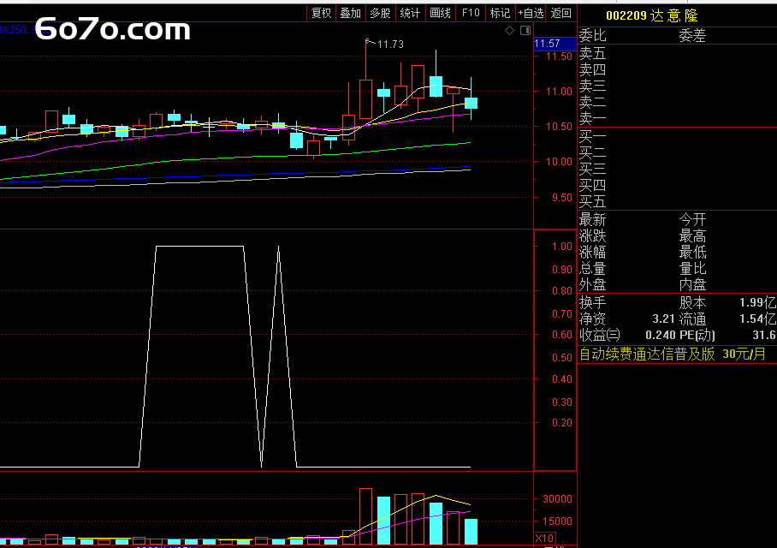Click the 外盘 label
Screen dimensions: 777x548
[593, 284]
